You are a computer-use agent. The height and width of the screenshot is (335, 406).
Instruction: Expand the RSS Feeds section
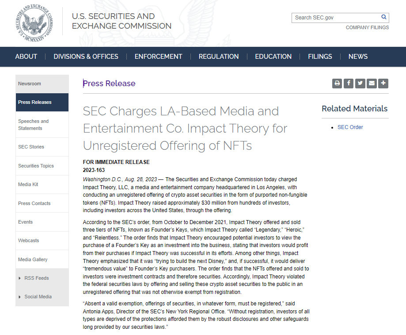coord(37,278)
